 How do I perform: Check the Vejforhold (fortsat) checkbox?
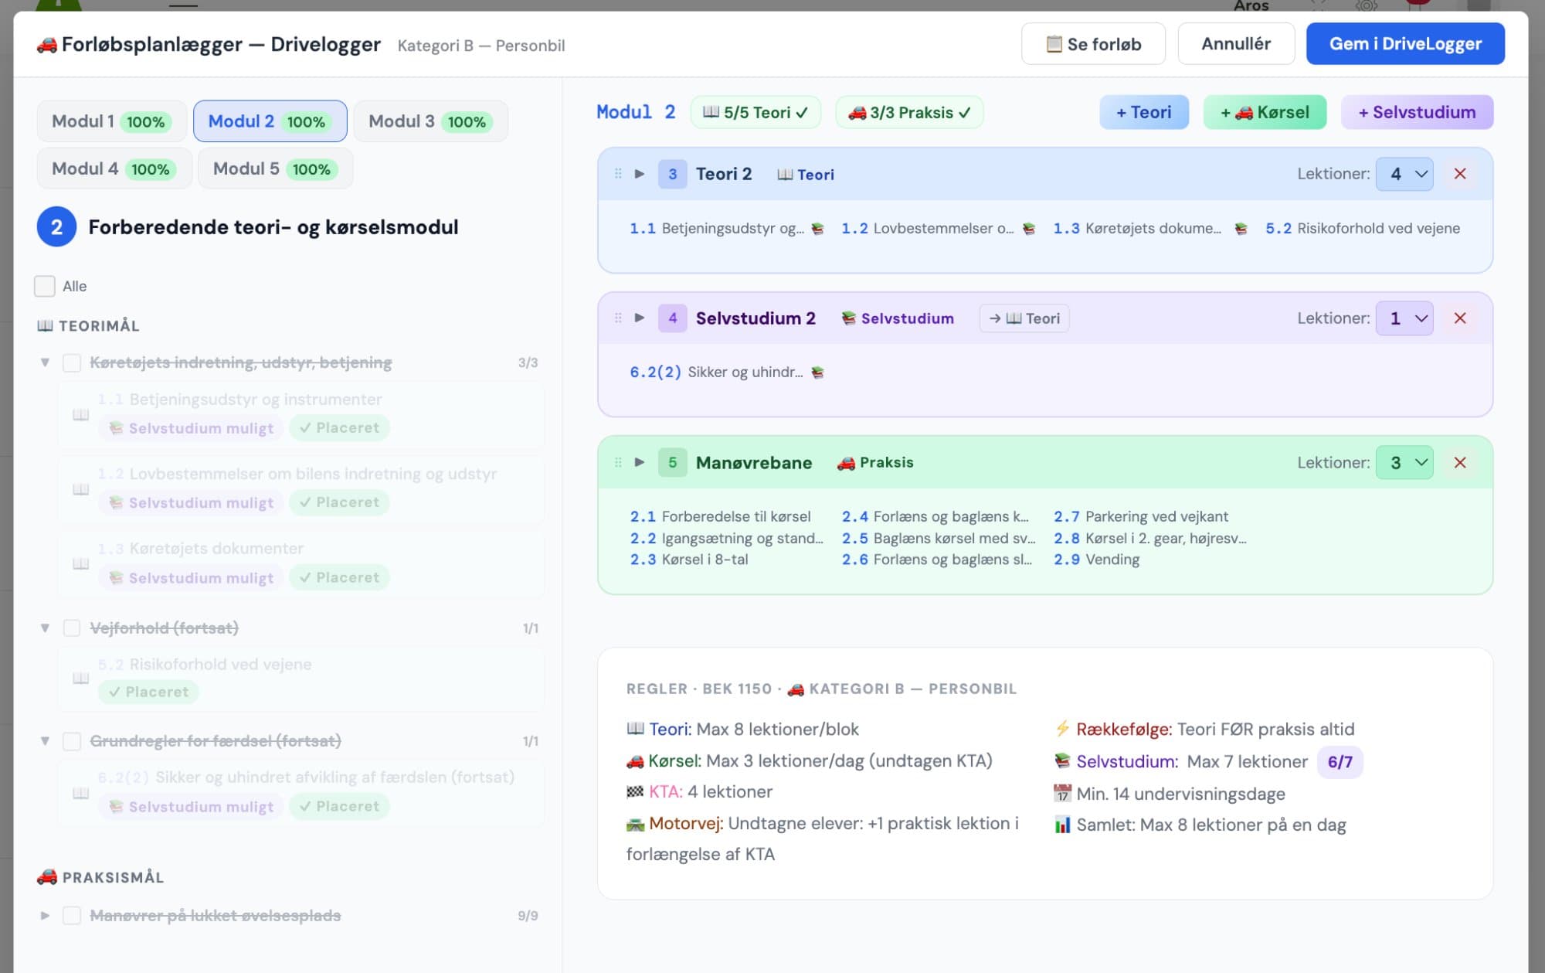[x=72, y=628]
